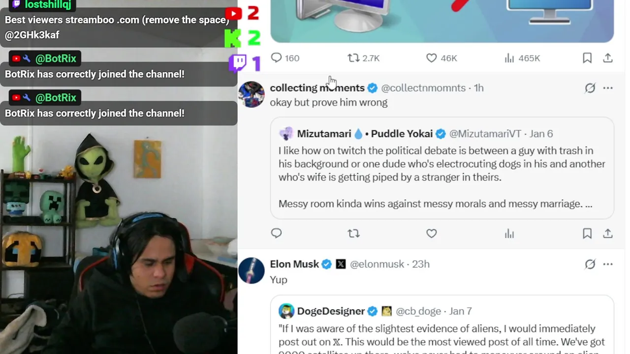This screenshot has height=354, width=630.
Task: Repost the collecting moments post
Action: point(353,234)
